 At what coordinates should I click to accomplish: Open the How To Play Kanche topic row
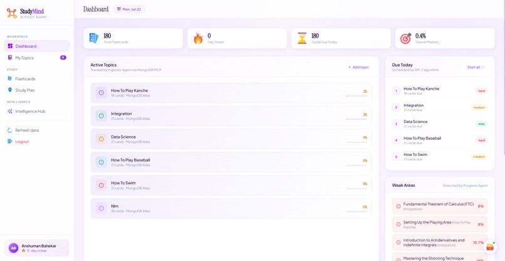(x=231, y=93)
